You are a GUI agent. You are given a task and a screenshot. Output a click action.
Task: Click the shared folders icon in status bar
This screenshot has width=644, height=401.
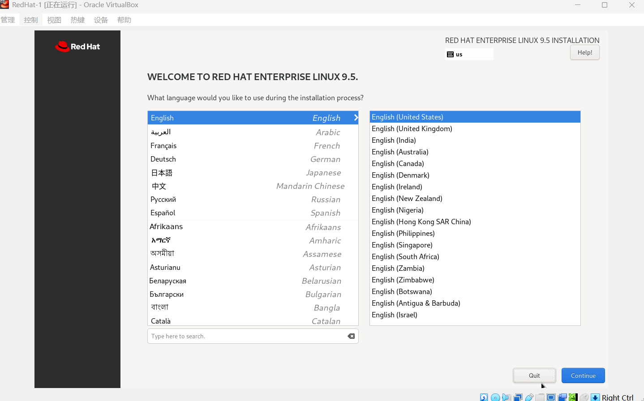540,397
